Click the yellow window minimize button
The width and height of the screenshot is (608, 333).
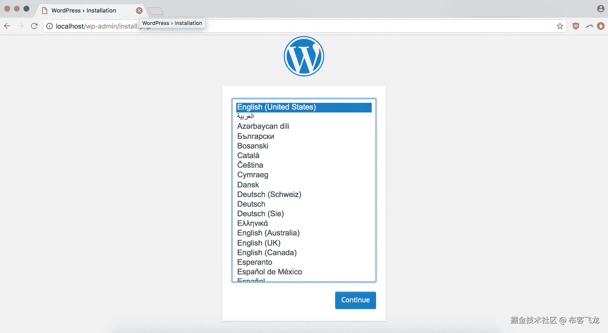17,9
